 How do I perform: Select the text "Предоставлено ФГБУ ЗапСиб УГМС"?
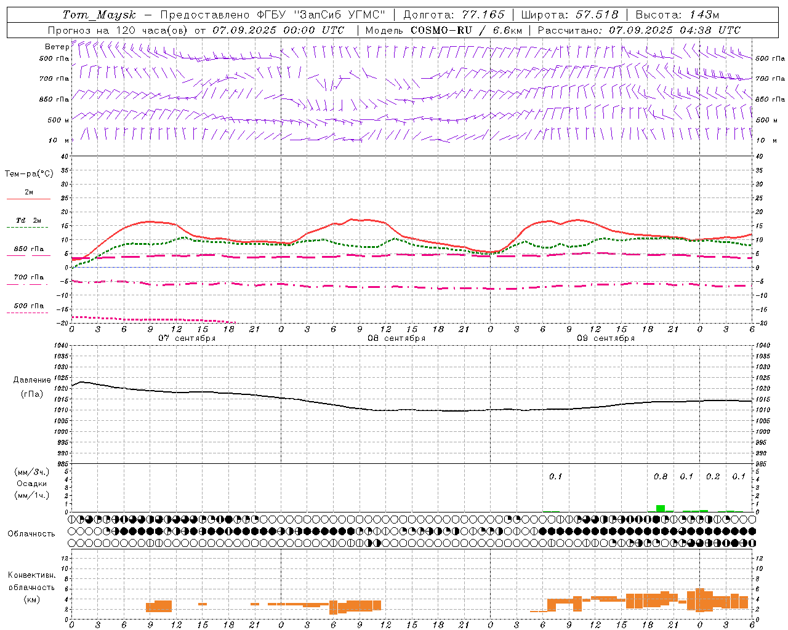click(273, 15)
